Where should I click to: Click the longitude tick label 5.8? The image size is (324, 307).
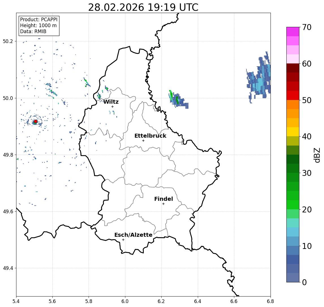pyautogui.click(x=89, y=301)
